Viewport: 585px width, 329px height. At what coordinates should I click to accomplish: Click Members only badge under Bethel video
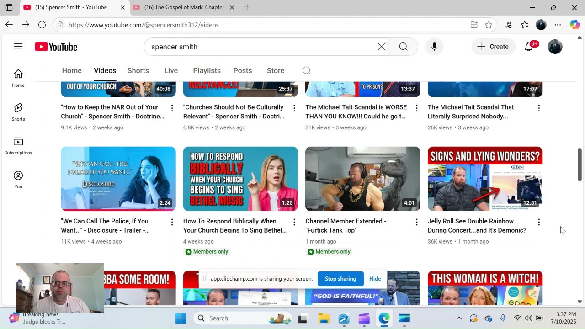207,251
